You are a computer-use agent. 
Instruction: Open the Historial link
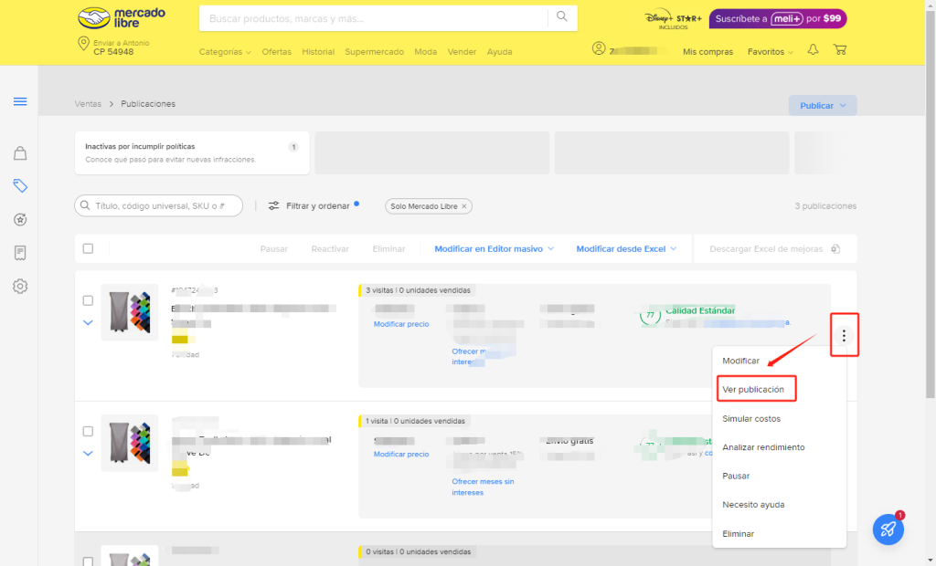point(318,52)
